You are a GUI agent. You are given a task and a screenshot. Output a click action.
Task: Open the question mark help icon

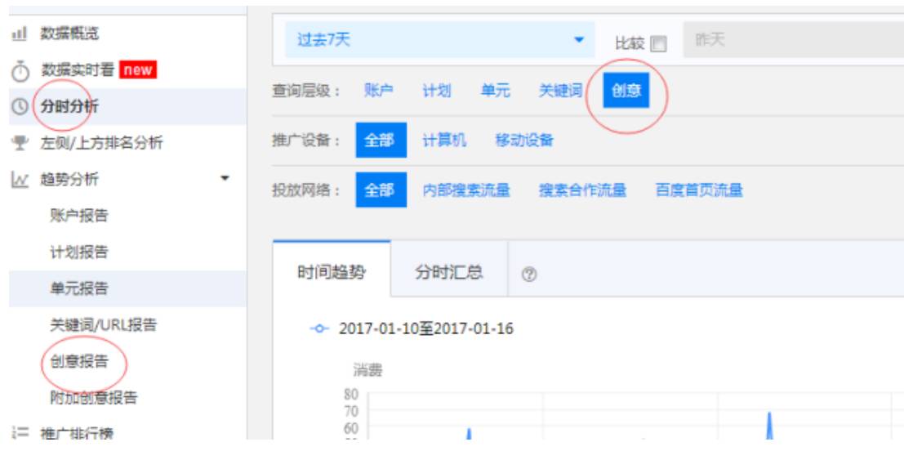coord(528,275)
